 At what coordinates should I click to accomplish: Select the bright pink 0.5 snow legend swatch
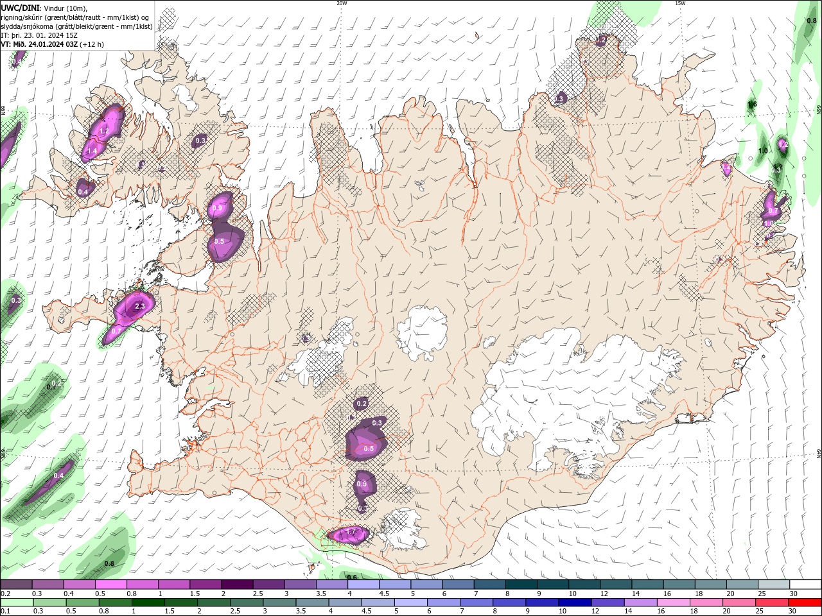pos(110,585)
